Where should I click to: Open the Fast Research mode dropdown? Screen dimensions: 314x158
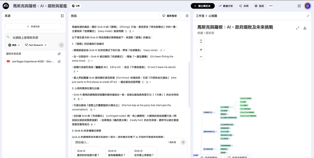[35, 45]
